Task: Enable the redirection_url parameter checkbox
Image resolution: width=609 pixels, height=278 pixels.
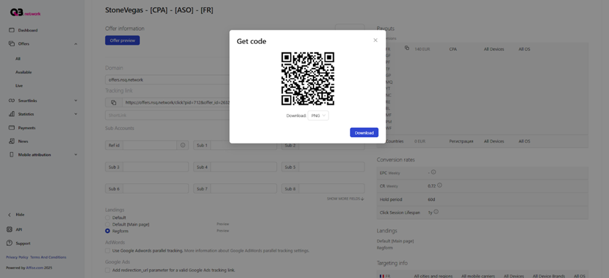Action: coord(108,270)
